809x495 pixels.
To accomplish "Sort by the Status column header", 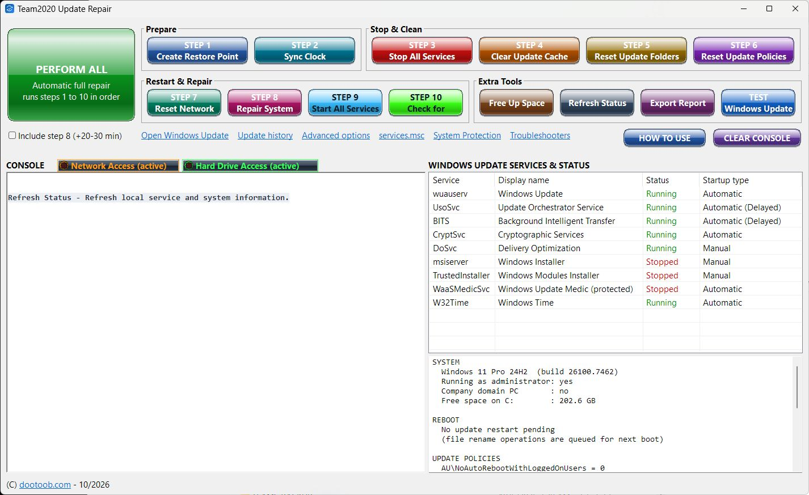I will click(x=671, y=180).
